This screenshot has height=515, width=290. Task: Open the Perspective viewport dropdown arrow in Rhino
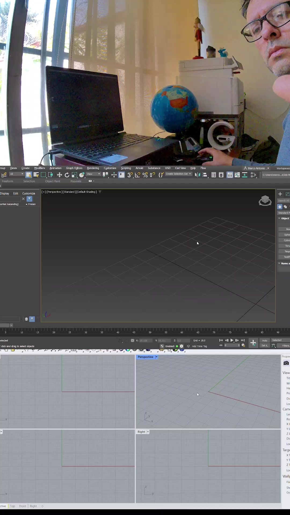[157, 357]
